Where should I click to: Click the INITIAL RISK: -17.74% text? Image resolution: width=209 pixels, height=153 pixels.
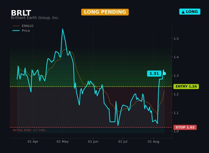tap(29, 130)
